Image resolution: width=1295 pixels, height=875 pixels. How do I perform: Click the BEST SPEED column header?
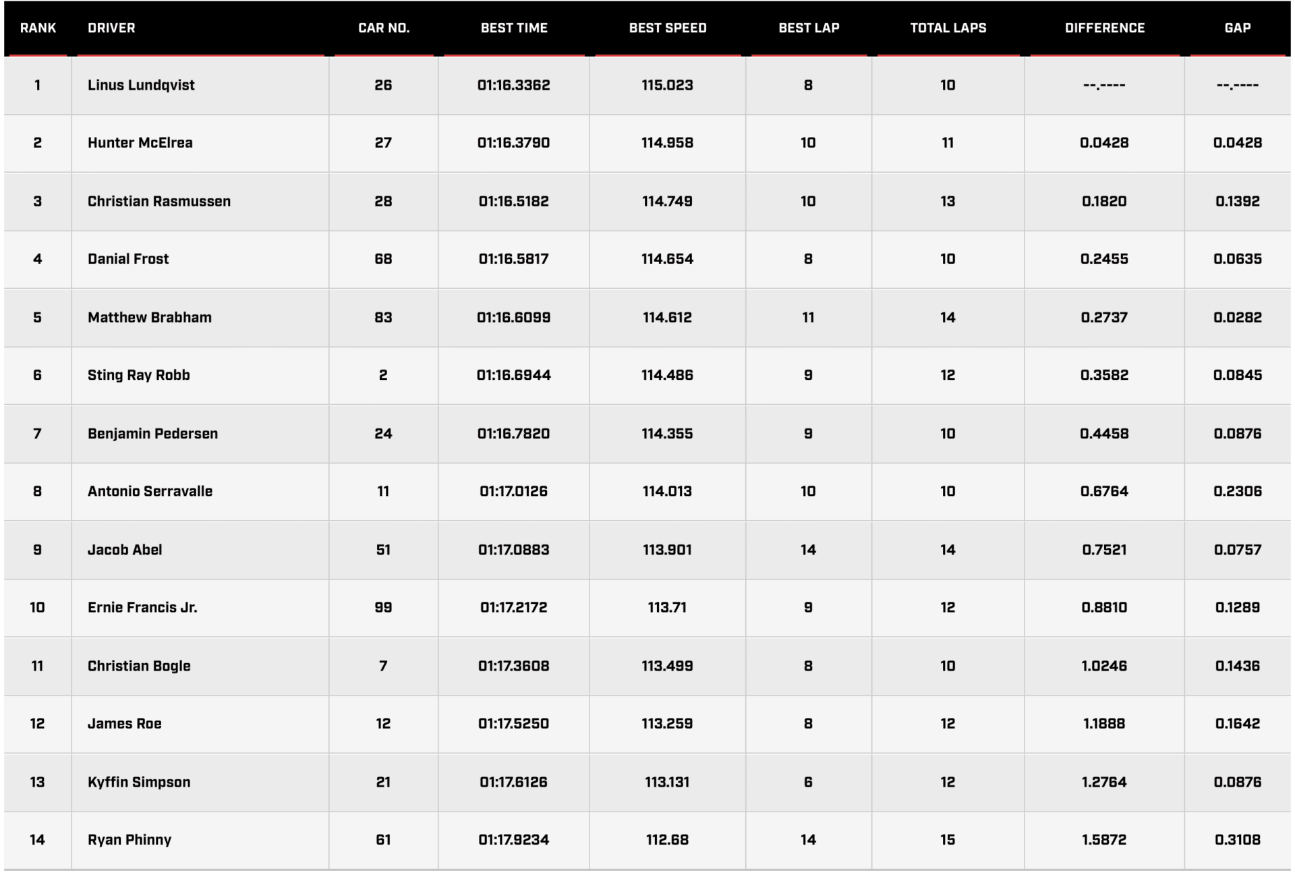coord(667,28)
